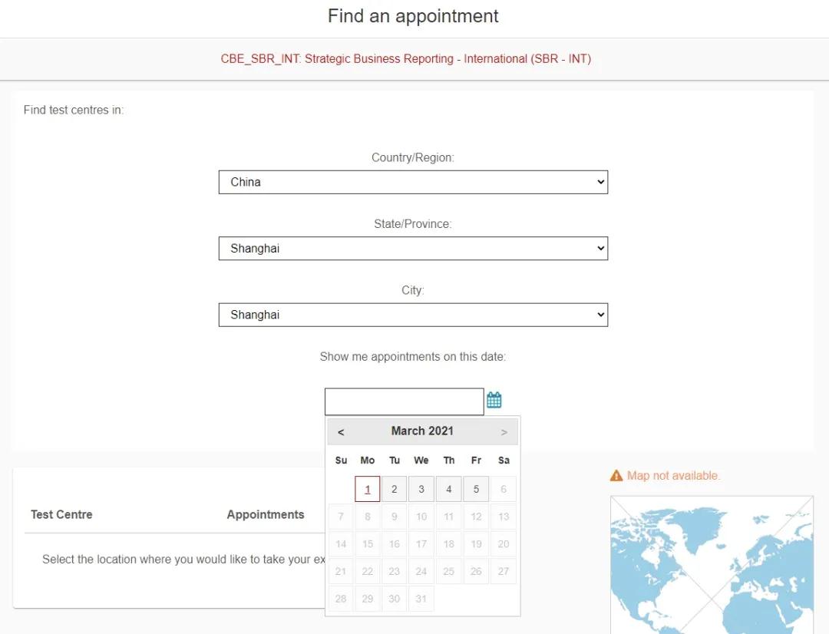Expand the Country/Region dropdown showing China
Image resolution: width=829 pixels, height=634 pixels.
pyautogui.click(x=413, y=182)
